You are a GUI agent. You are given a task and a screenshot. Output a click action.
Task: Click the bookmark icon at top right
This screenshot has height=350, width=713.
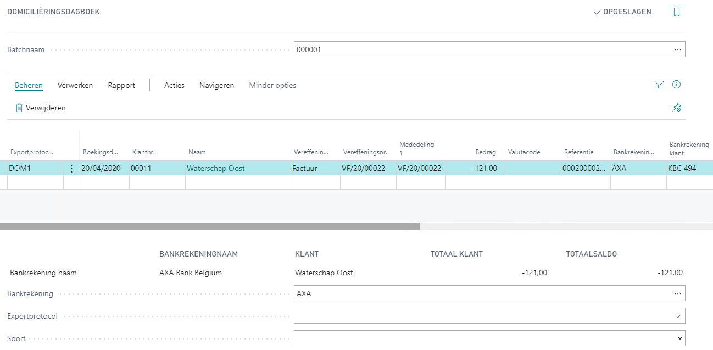click(x=676, y=12)
